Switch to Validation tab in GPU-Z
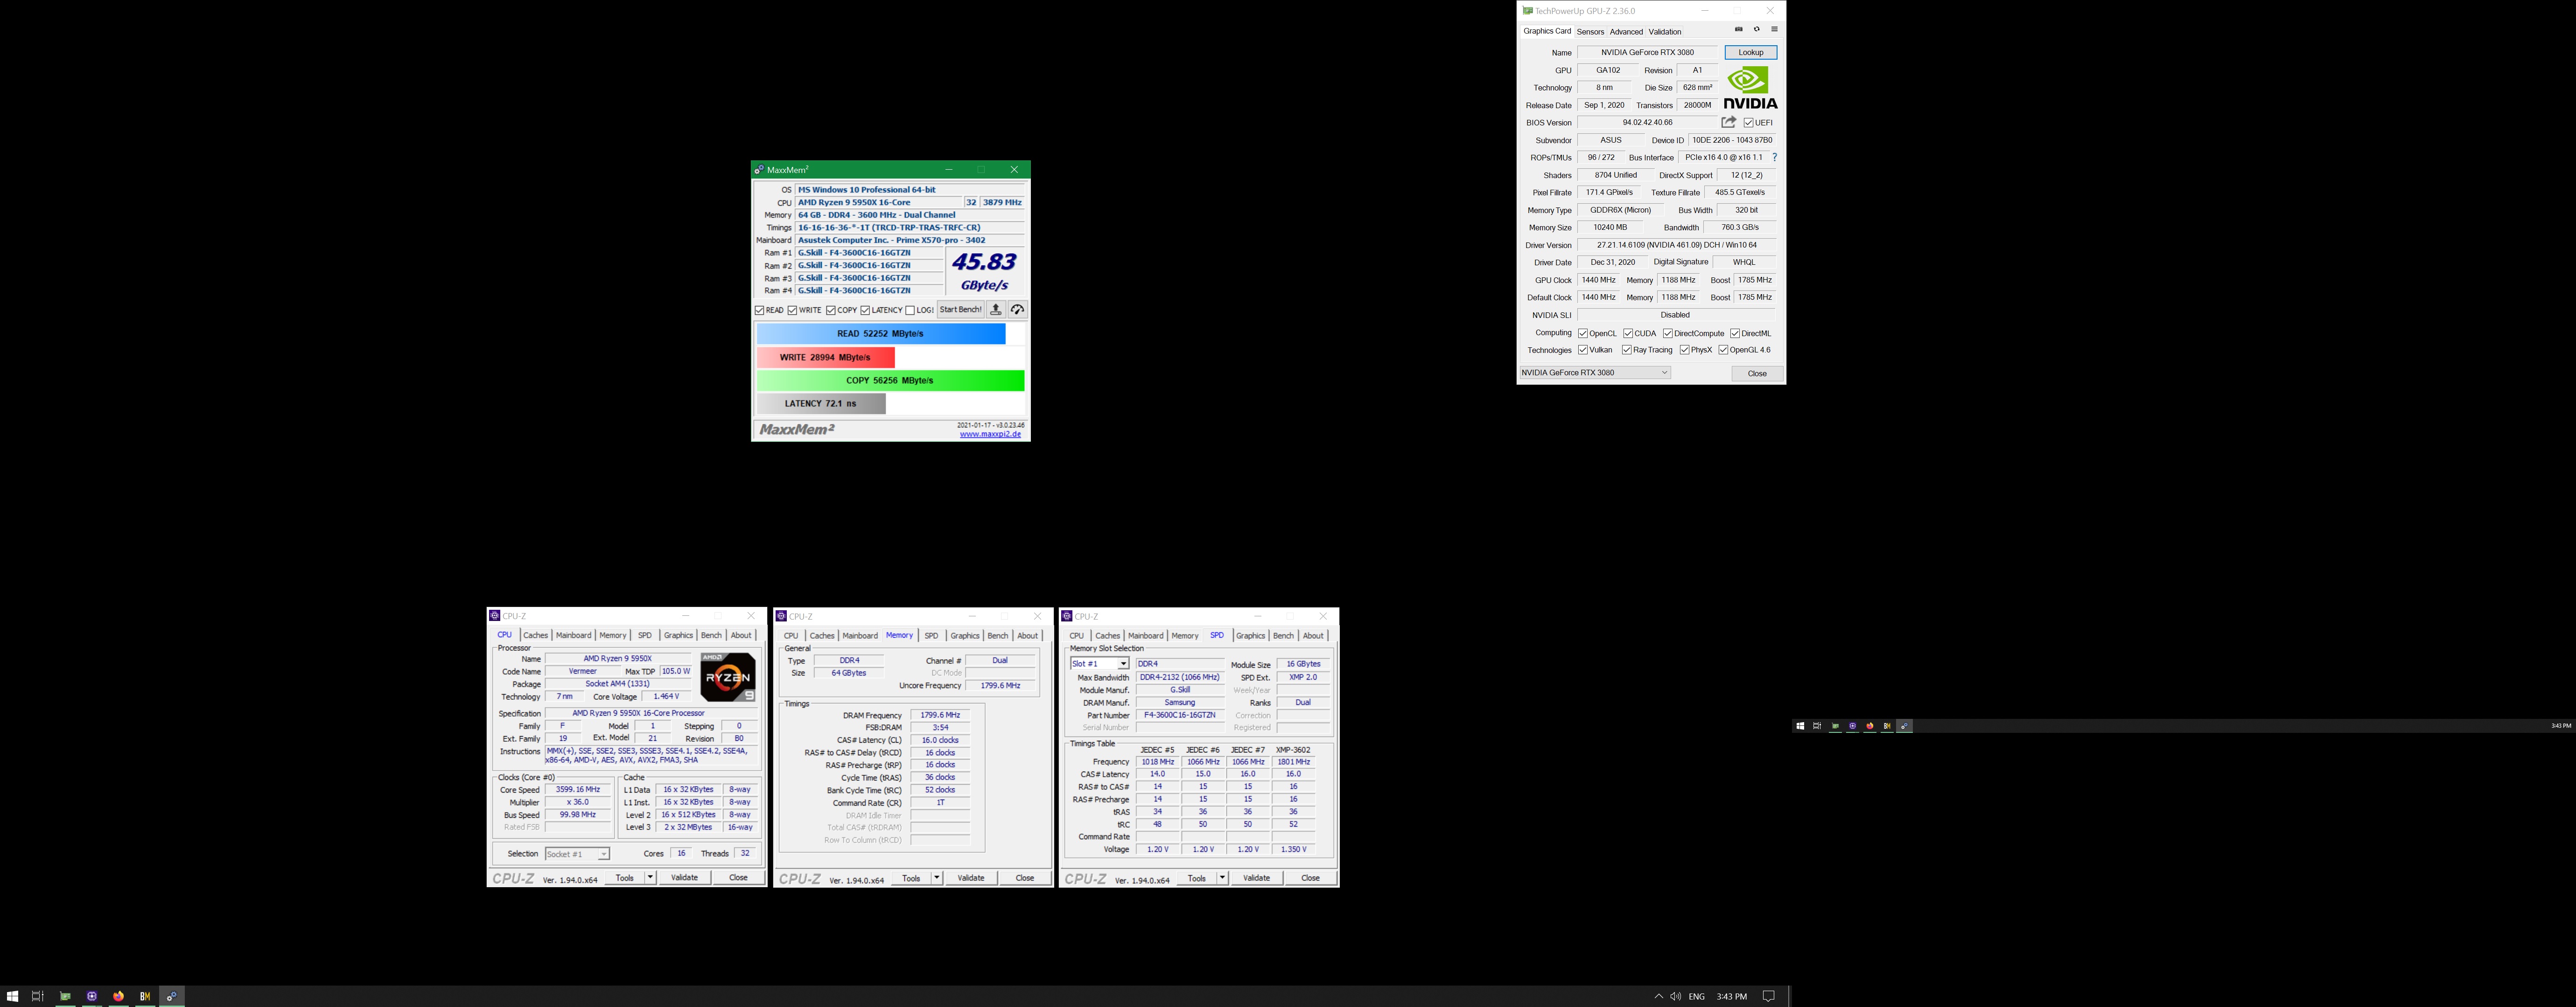Viewport: 2576px width, 1007px height. (x=1665, y=32)
